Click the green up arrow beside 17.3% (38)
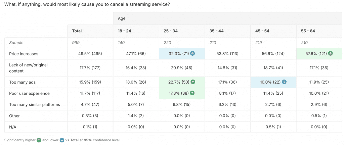 pyautogui.click(x=193, y=93)
